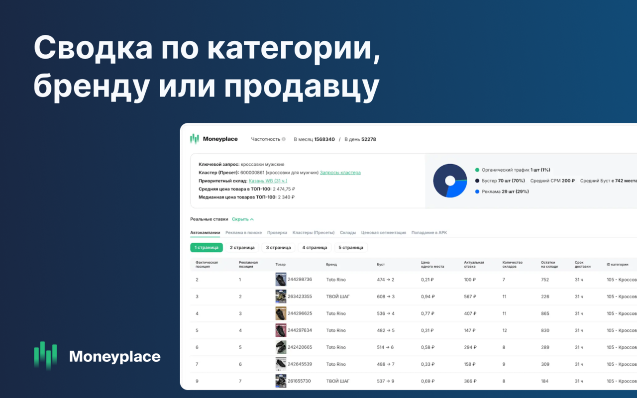Click the info icon next to «Частотность»

pyautogui.click(x=283, y=139)
